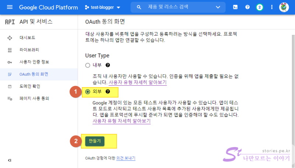Screen dimensions: 295x168
Task: Click the 만들기 create button
Action: pyautogui.click(x=95, y=141)
